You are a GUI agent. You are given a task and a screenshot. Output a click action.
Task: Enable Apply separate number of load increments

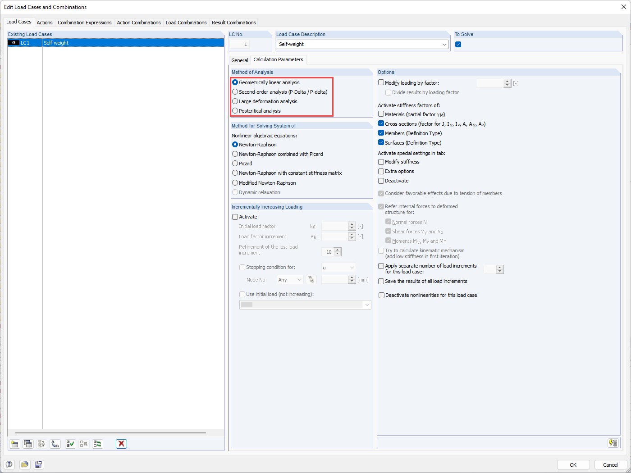(381, 266)
